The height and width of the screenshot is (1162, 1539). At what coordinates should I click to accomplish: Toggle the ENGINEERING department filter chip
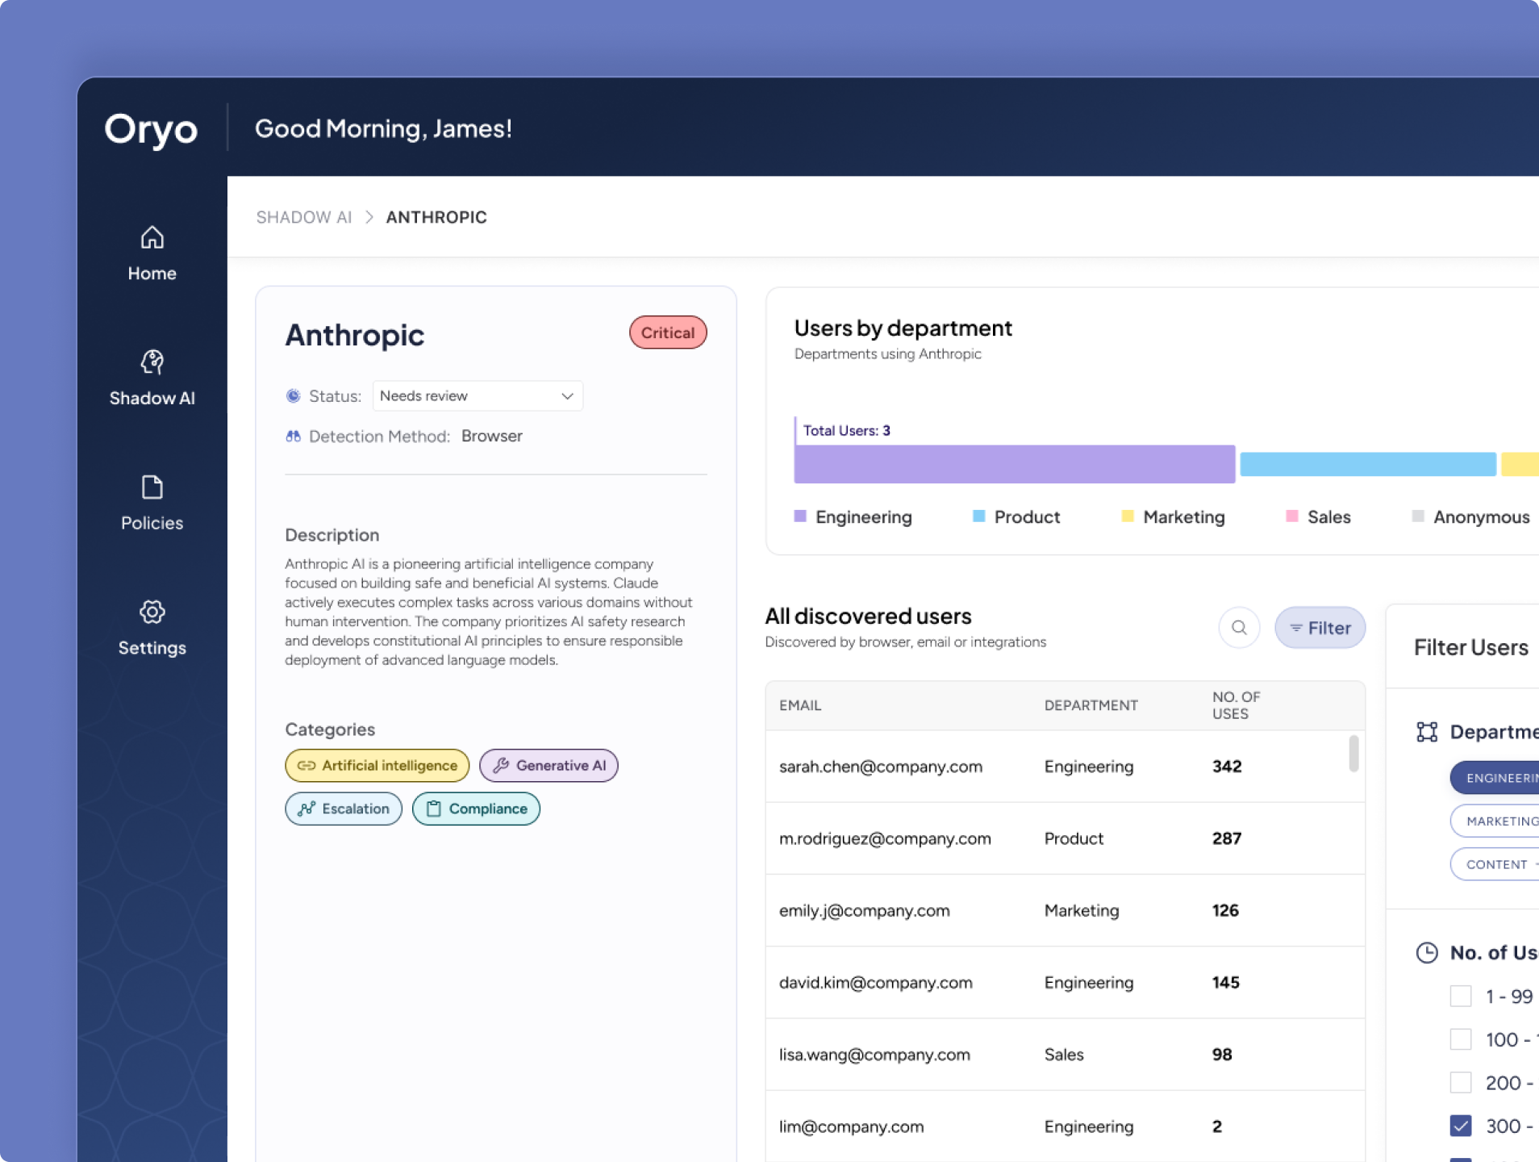point(1495,778)
